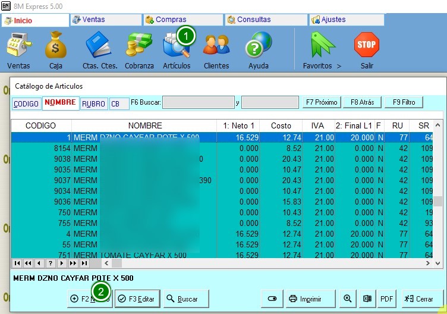Click the vertical scrollbar thumb
Image resolution: width=447 pixels, height=314 pixels.
tap(438, 201)
